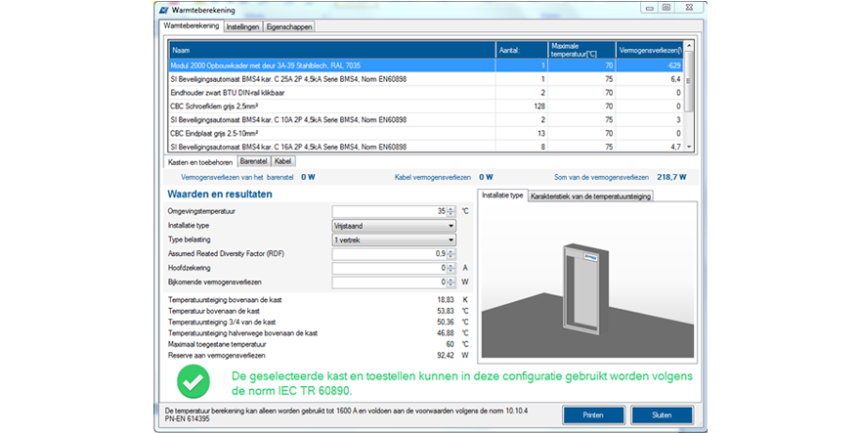Expand the Type belasting dropdown (1 vertrek)
The height and width of the screenshot is (433, 860).
click(394, 239)
